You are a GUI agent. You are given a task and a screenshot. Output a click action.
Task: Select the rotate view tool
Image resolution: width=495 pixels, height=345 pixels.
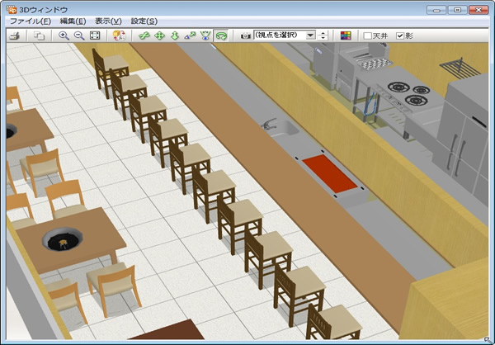pos(144,35)
